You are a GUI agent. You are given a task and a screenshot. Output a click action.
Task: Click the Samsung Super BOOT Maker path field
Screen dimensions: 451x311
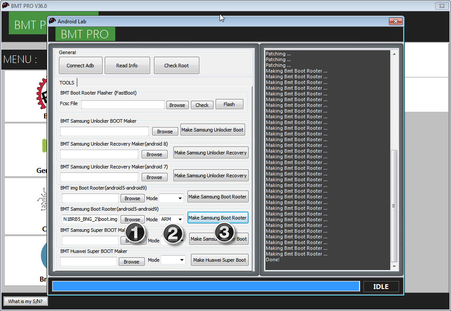[x=90, y=240]
